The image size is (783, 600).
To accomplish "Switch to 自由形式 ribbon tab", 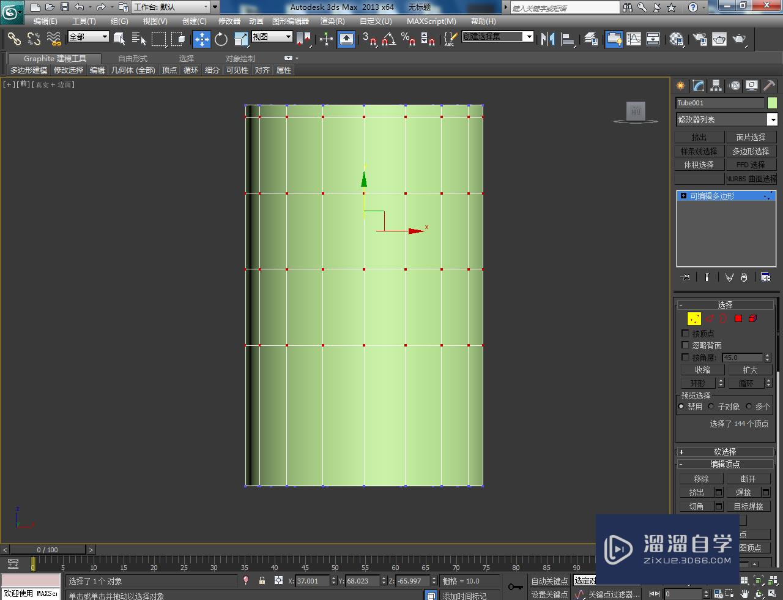I will pyautogui.click(x=133, y=59).
